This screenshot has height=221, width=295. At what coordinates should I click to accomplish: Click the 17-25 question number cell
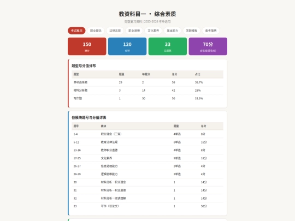click(77, 158)
